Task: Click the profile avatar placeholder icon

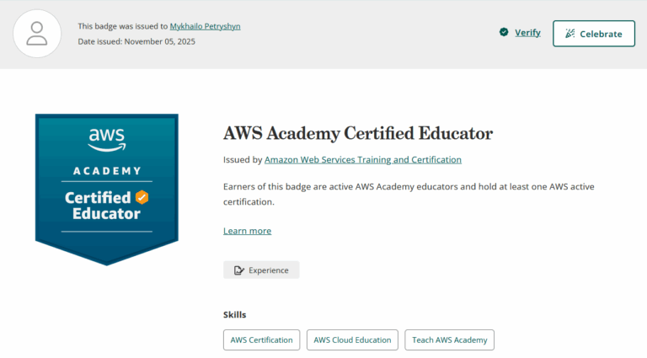Action: pos(37,34)
